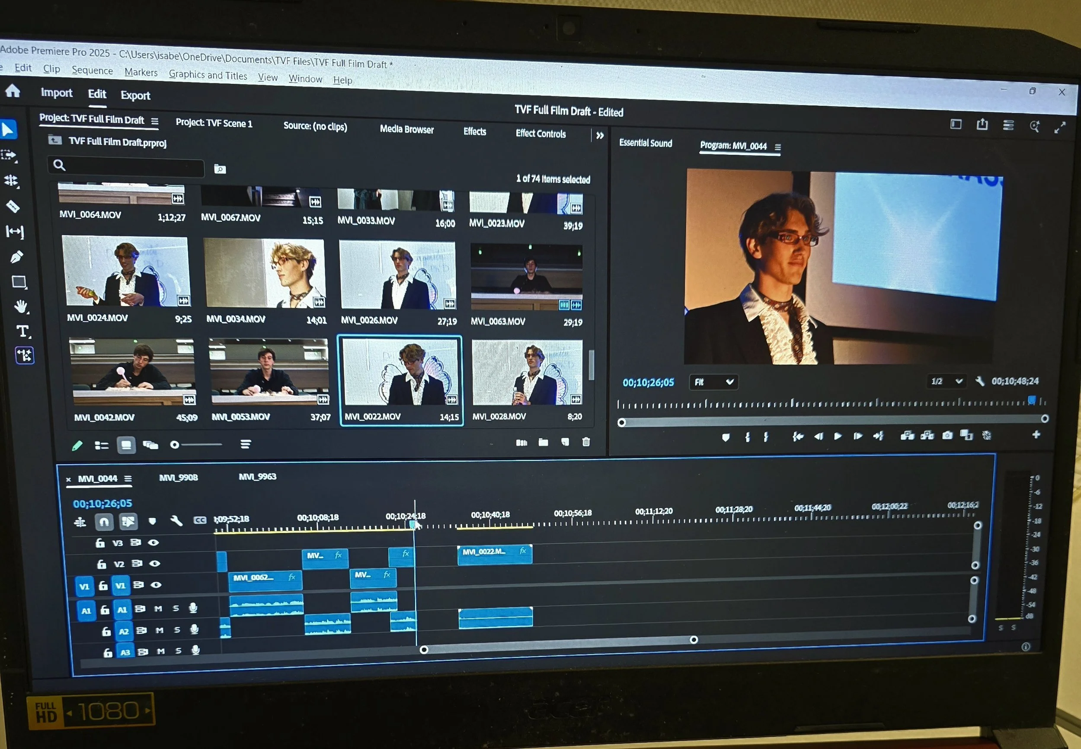Screen dimensions: 1081x749
Task: Click the Export Frame camera icon
Action: [x=947, y=436]
